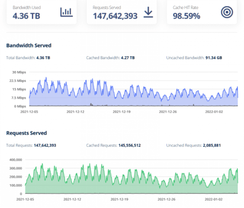244x208 pixels.
Task: Click the Total Bandwidth: 4.36 TB label
Action: tap(28, 58)
